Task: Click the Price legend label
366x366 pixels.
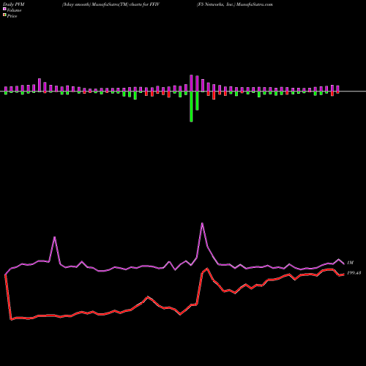Action: 12,16
